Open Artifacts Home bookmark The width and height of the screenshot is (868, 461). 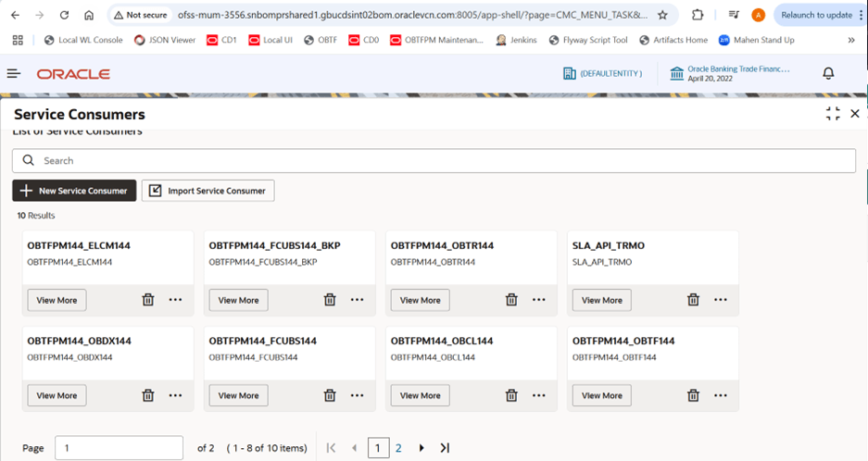click(673, 40)
